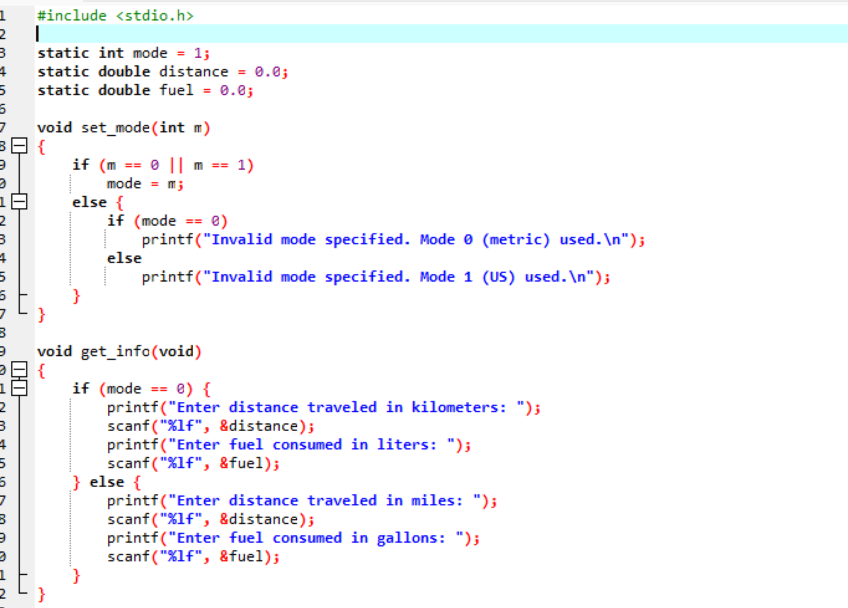Click the 'Mode 1 (US) used' printf line
This screenshot has height=608, width=848.
[x=376, y=277]
